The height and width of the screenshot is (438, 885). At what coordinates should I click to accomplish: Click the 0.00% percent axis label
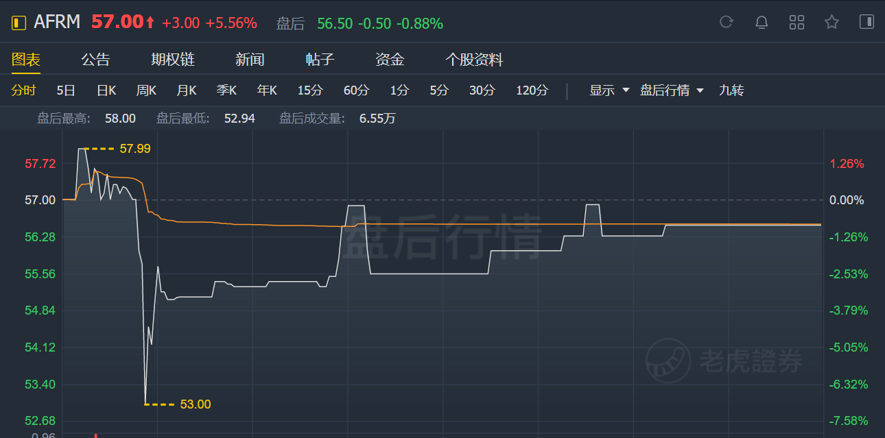pos(847,200)
